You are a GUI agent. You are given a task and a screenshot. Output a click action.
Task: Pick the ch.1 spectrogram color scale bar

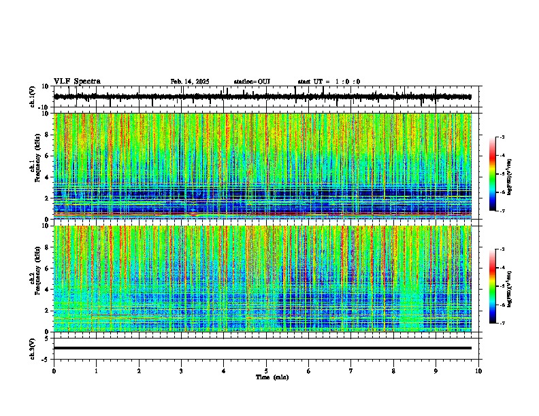[492, 174]
